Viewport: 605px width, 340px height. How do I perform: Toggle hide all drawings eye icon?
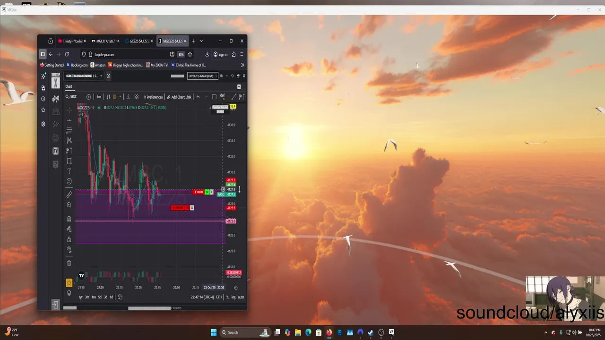click(x=69, y=249)
